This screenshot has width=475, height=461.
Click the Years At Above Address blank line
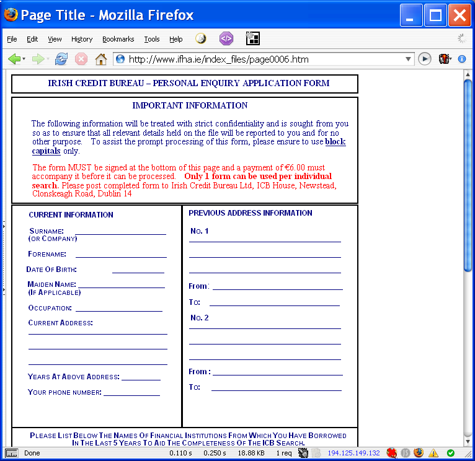(x=141, y=380)
